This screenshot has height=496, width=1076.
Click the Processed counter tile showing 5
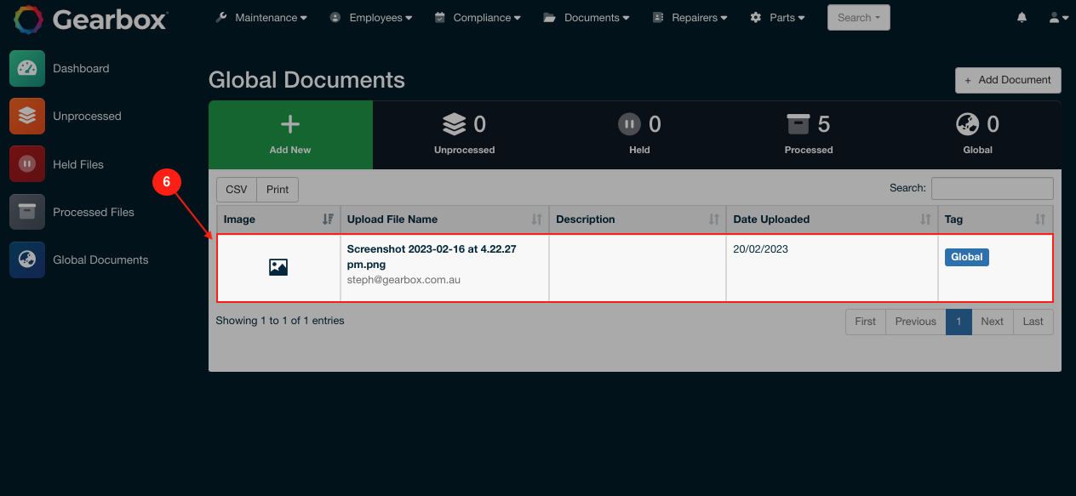pyautogui.click(x=807, y=134)
